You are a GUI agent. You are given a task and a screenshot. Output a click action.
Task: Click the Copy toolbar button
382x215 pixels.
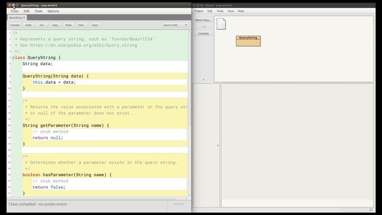pos(55,25)
